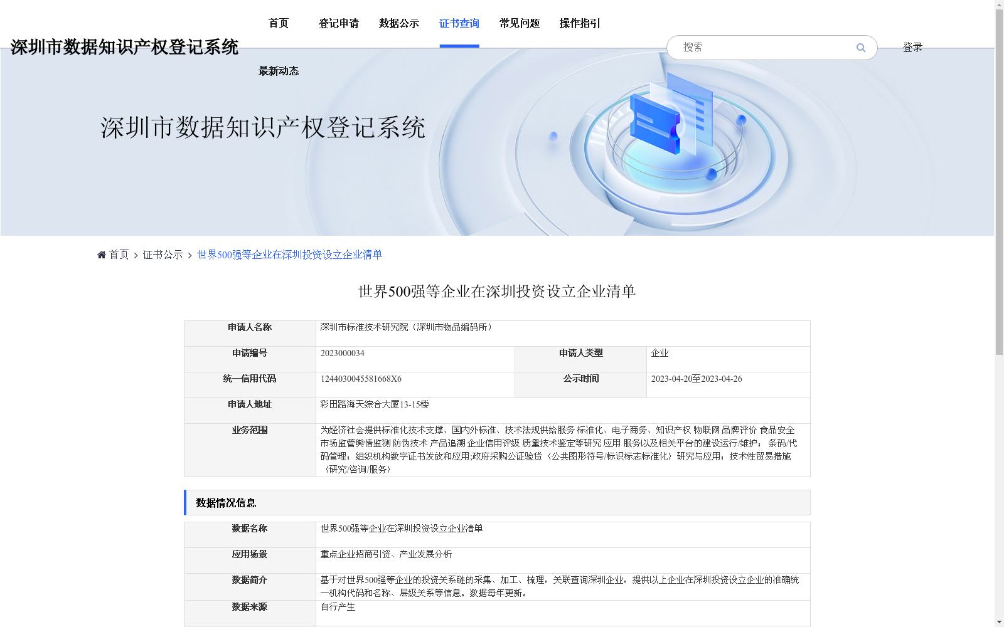Click the 申请人类型 label cell
The image size is (1004, 627).
point(581,359)
